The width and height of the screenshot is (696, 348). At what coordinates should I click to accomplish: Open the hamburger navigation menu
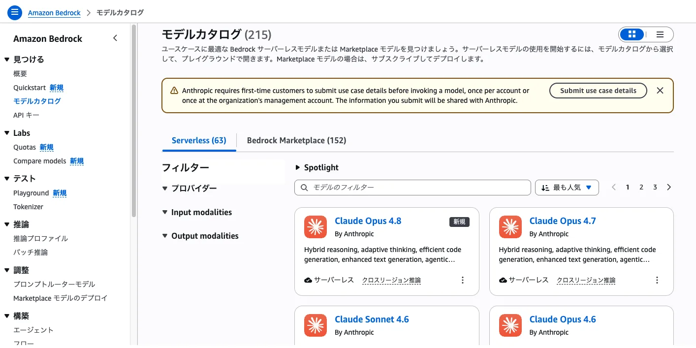[15, 13]
